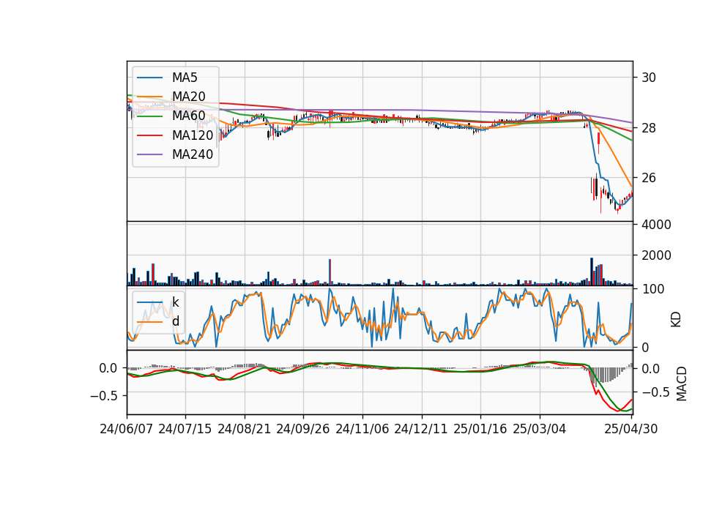703x505 pixels.
Task: Click the KD axis title label
Action: (676, 320)
